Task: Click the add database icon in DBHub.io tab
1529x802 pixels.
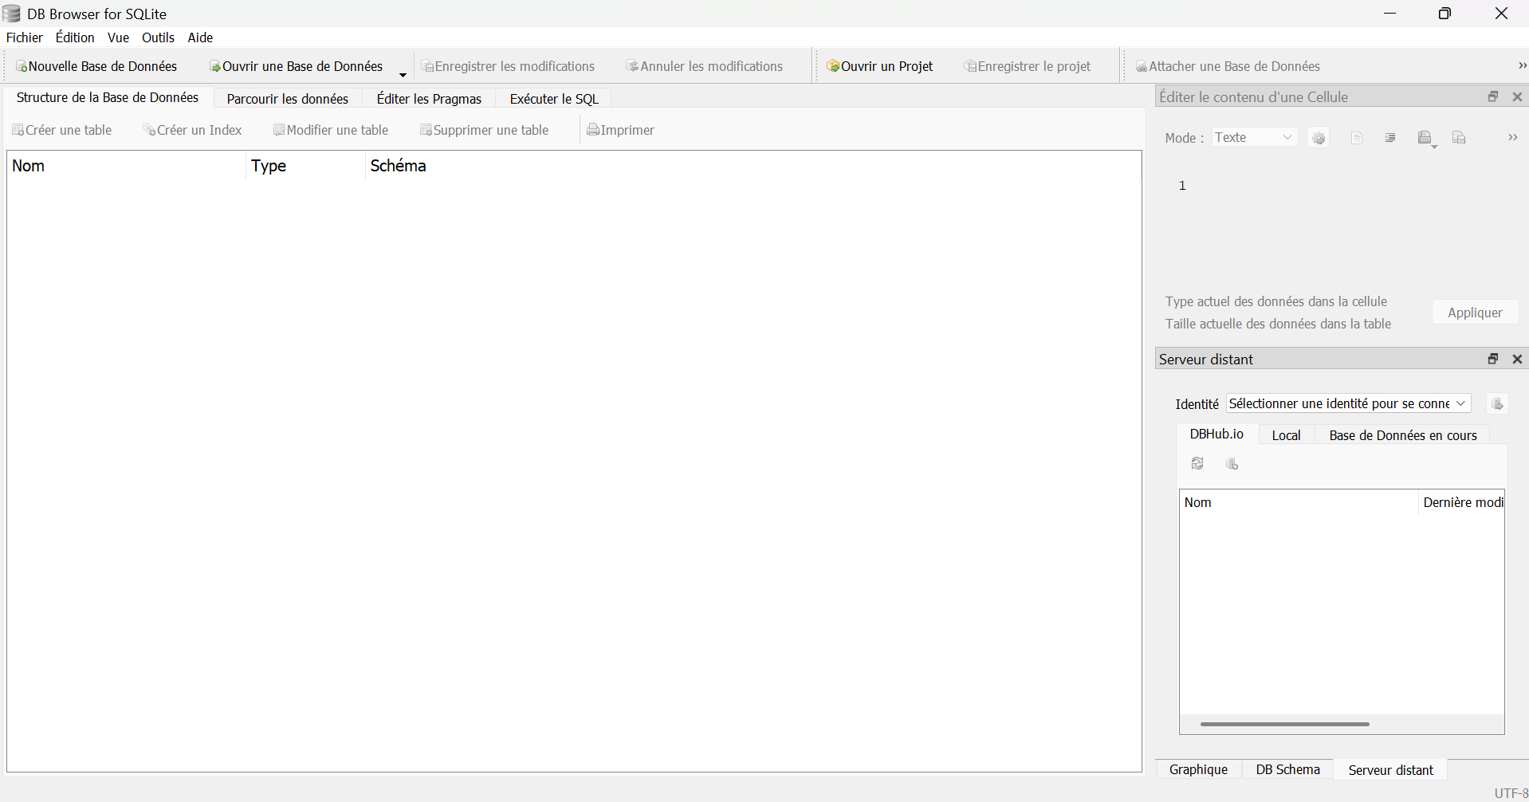Action: pyautogui.click(x=1232, y=464)
